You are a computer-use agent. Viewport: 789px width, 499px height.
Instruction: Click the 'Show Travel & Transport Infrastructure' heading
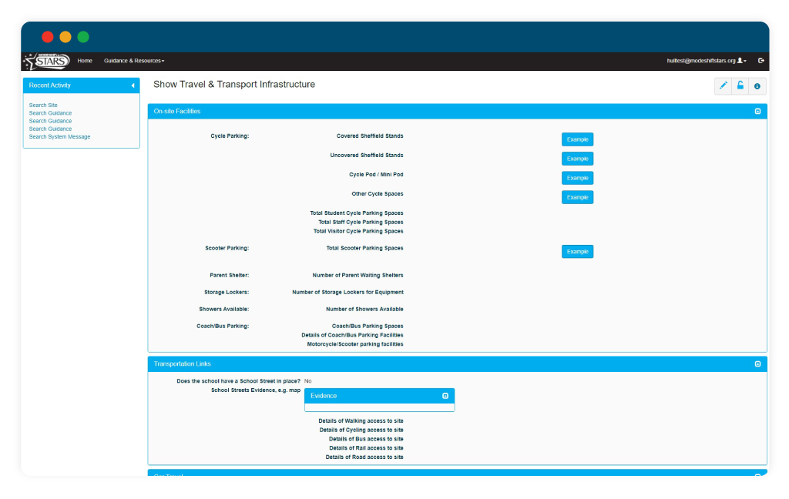234,85
